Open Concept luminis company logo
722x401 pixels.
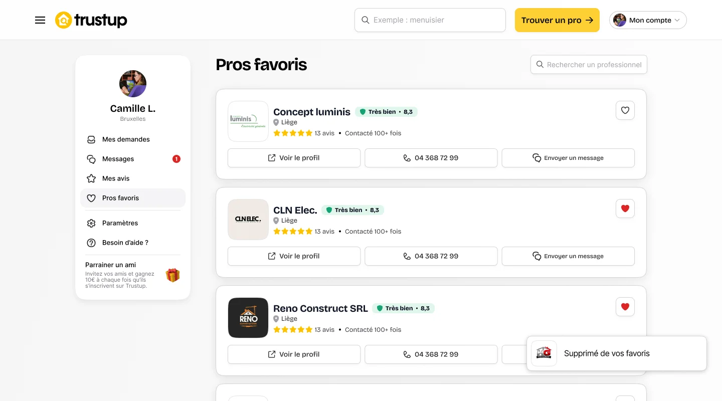click(x=248, y=121)
